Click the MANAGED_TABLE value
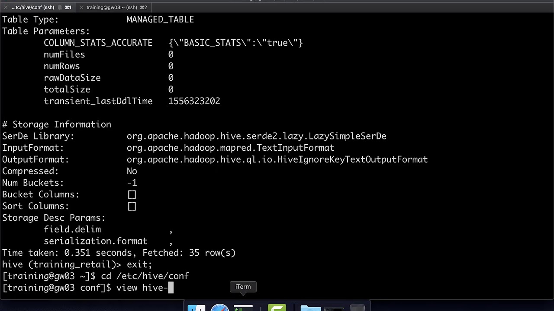Screen dimensions: 554x311 (x=160, y=19)
